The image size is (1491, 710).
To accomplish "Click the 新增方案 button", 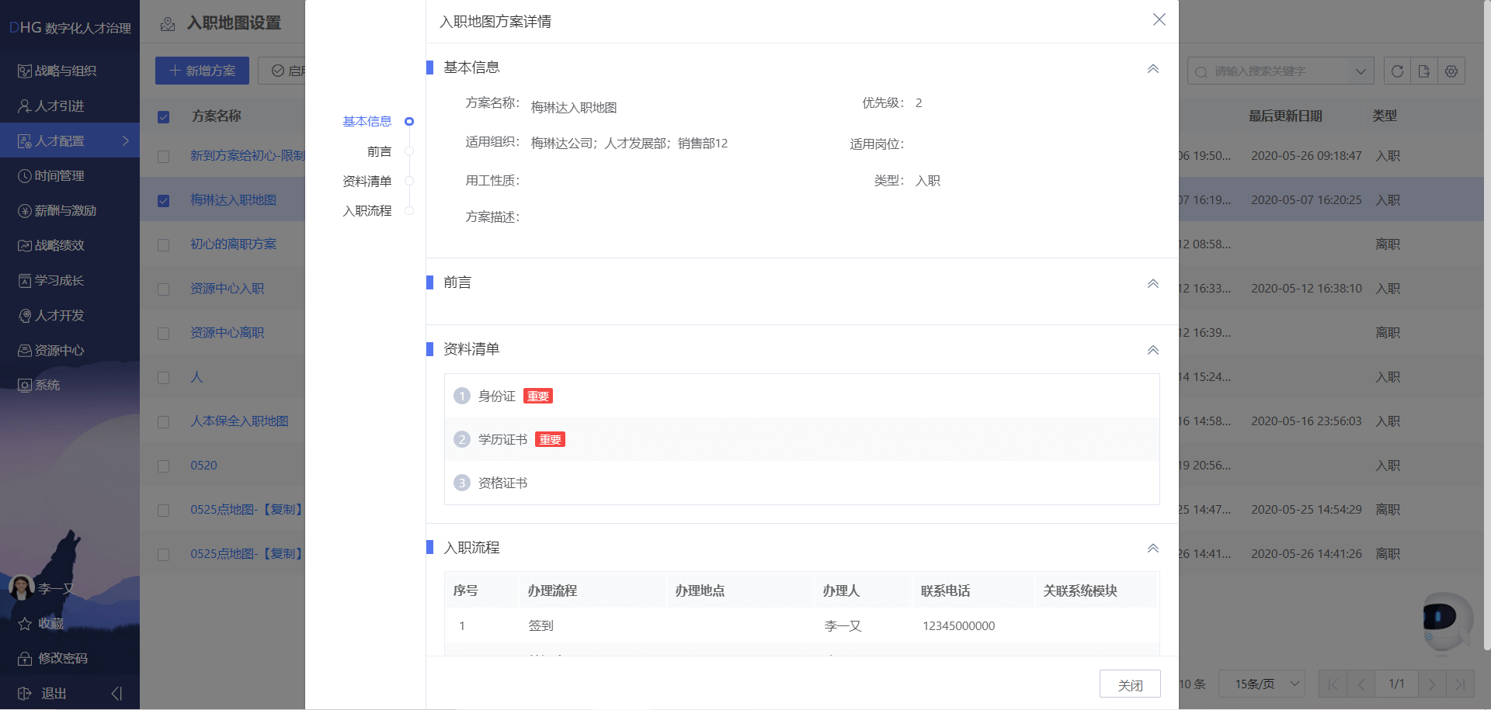I will click(202, 71).
